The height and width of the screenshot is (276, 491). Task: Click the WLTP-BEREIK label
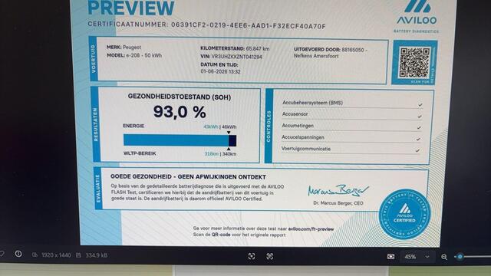pyautogui.click(x=140, y=153)
